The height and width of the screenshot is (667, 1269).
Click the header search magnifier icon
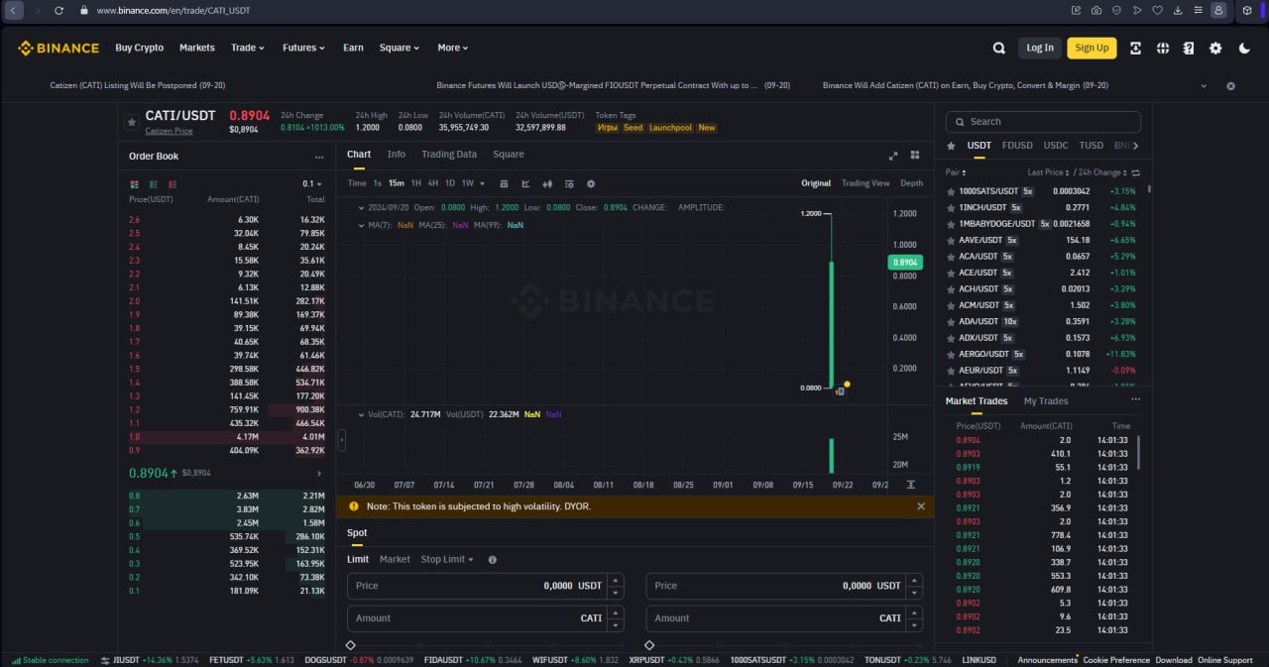click(998, 48)
